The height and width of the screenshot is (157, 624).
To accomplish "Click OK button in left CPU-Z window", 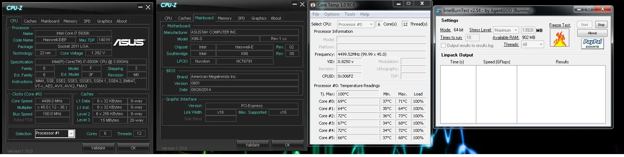I will click(133, 148).
